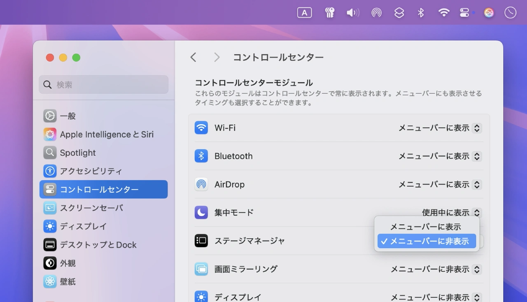Click the Bluetooth icon in the menu bar

coord(421,12)
